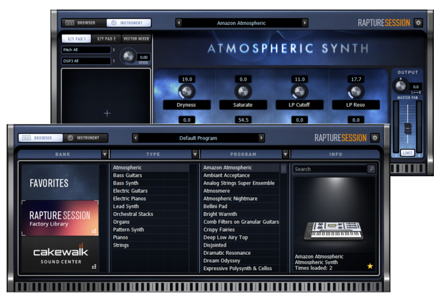The width and height of the screenshot is (446, 304).
Task: Load Bellini Pad program
Action: (241, 206)
